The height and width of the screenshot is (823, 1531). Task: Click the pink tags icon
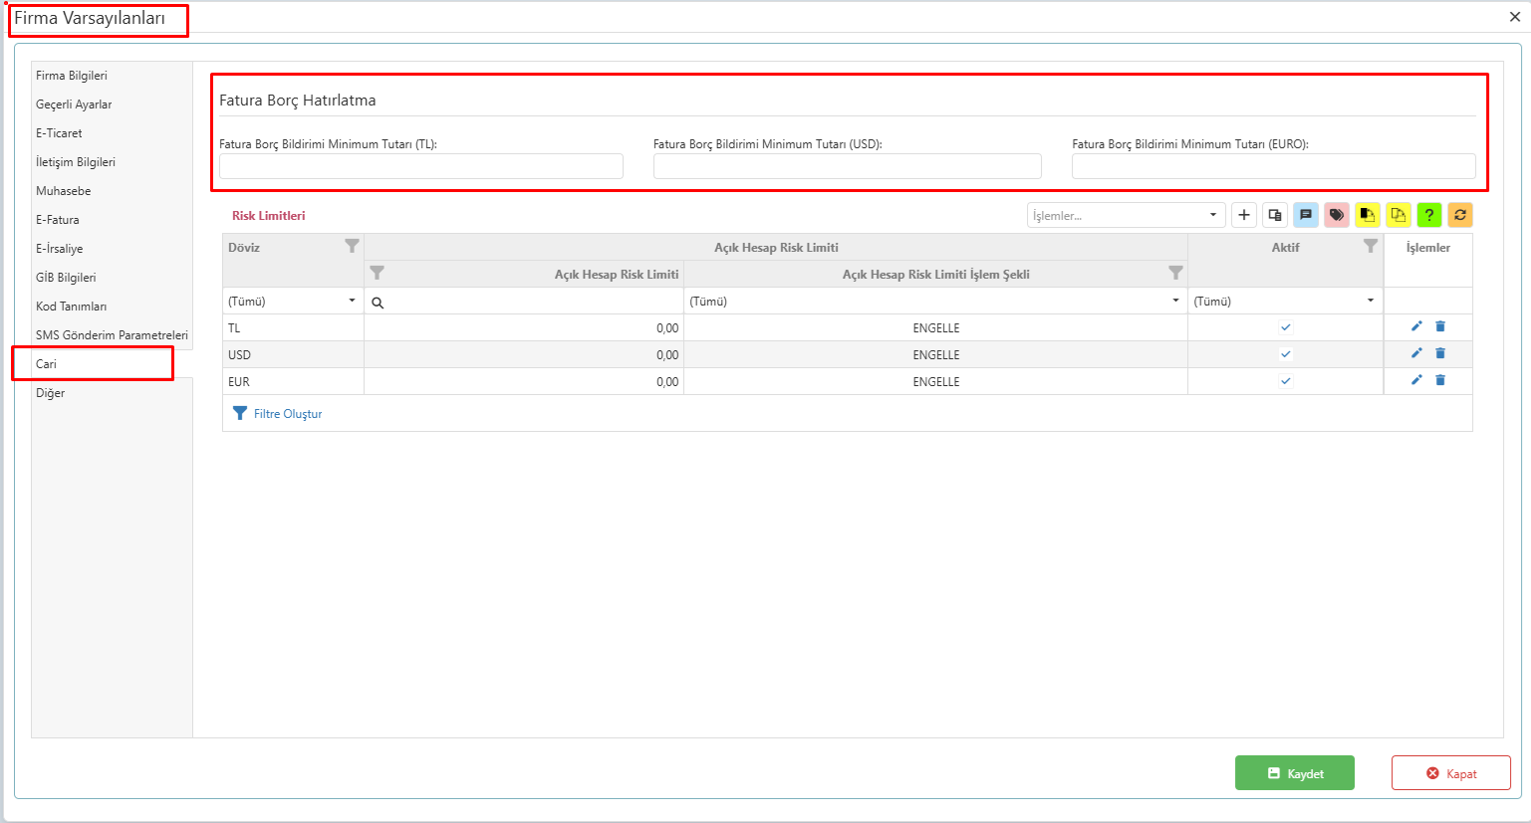click(1337, 215)
